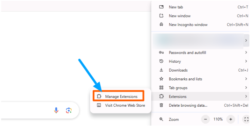This screenshot has height=126, width=250.
Task: Start voice search with microphone icon
Action: coord(56,110)
